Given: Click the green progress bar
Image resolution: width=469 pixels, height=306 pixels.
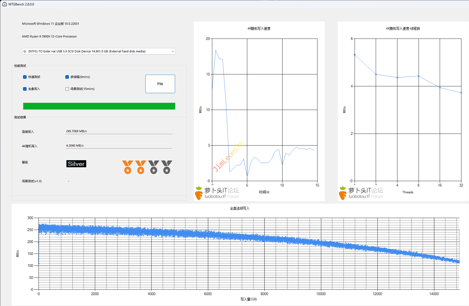Looking at the screenshot, I should (99, 106).
